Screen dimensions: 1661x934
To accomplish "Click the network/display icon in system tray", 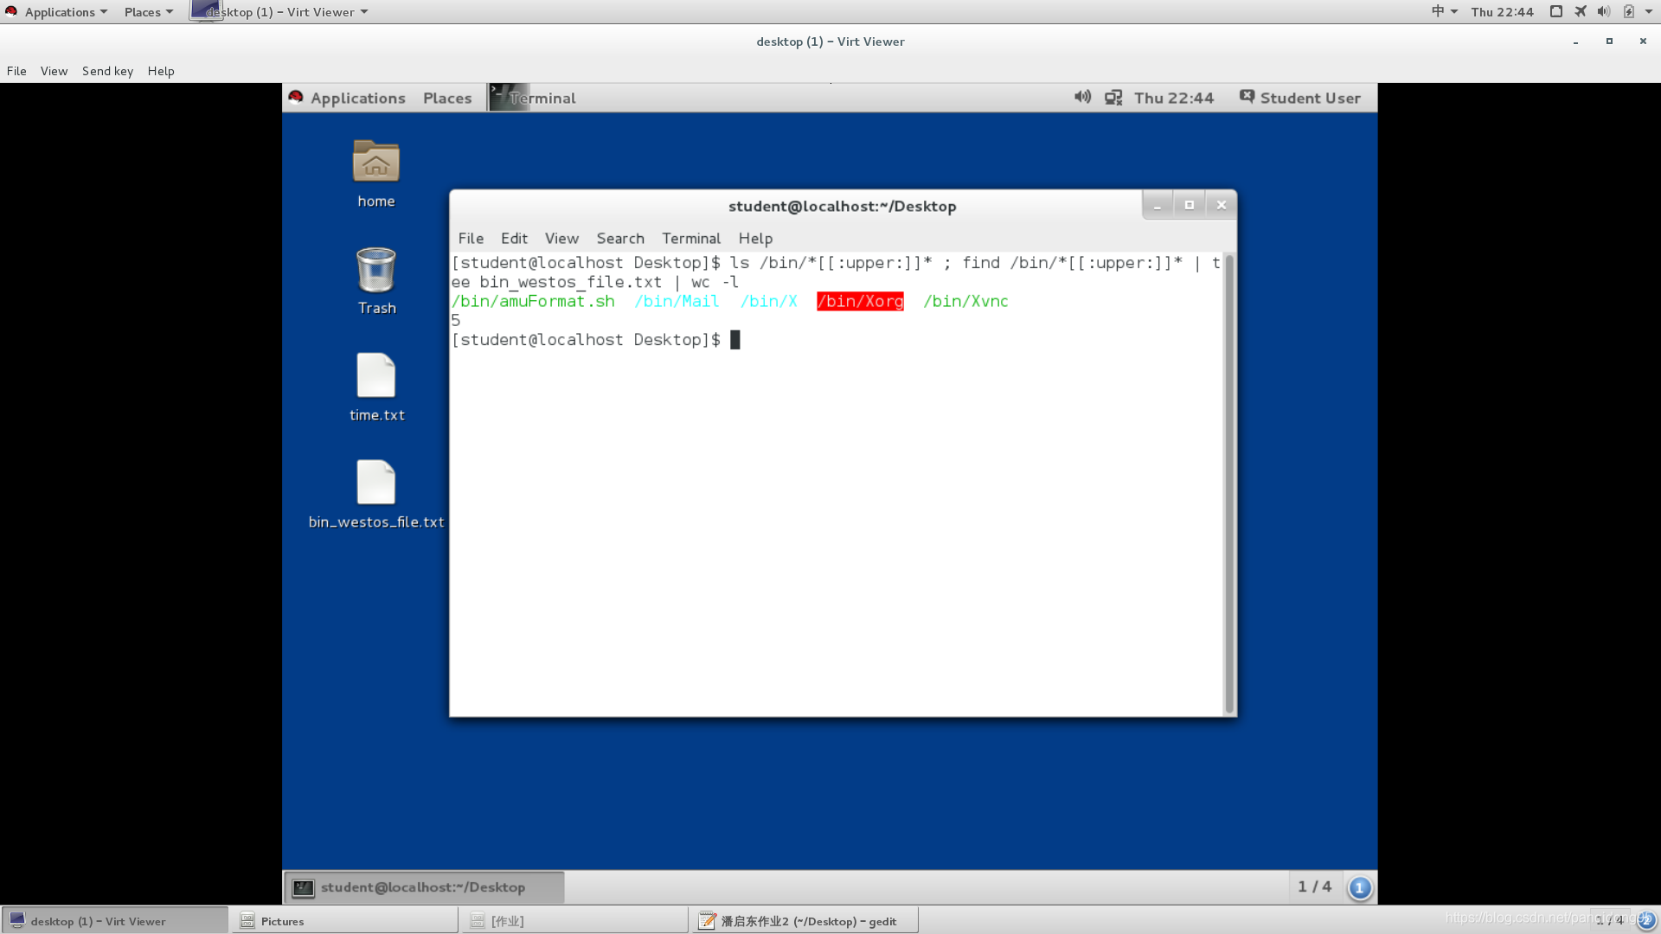I will [x=1113, y=97].
